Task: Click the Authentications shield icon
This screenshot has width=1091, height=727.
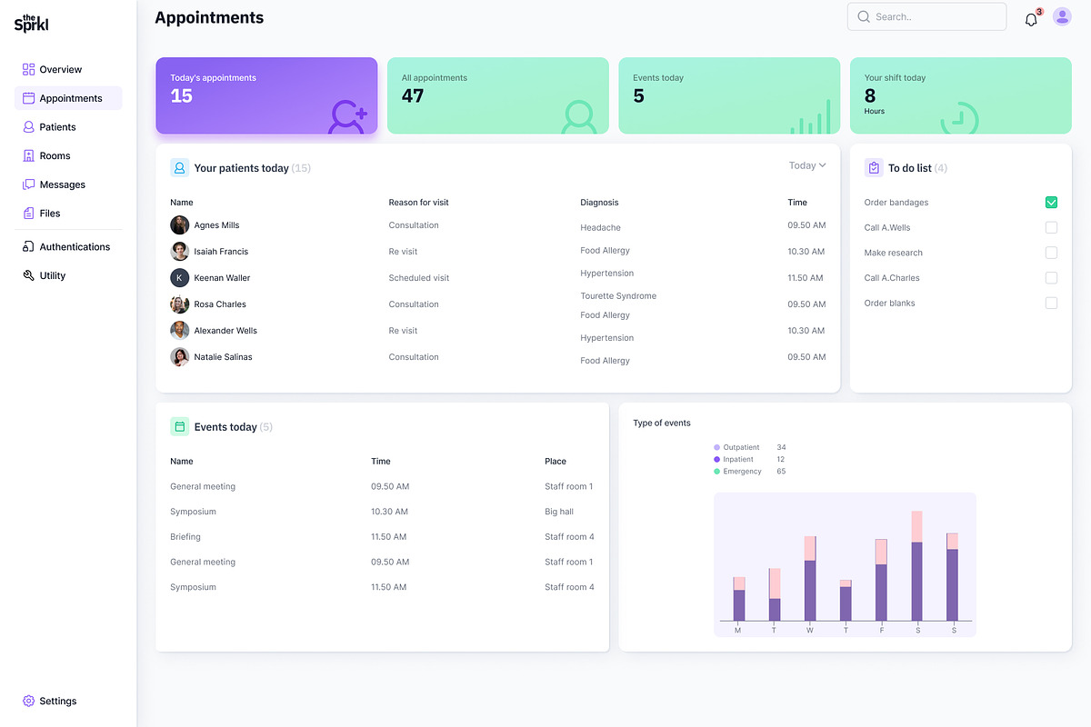Action: (28, 246)
